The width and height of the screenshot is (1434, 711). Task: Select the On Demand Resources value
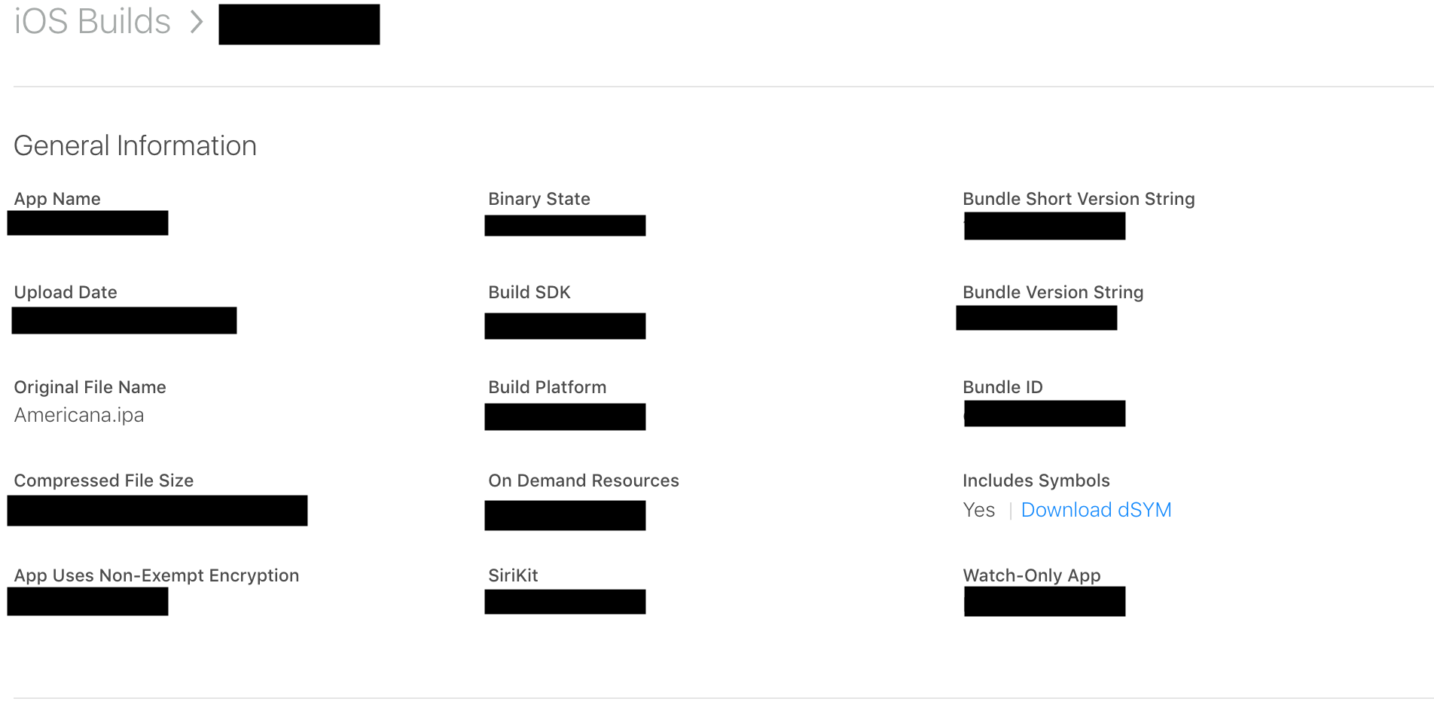[564, 515]
